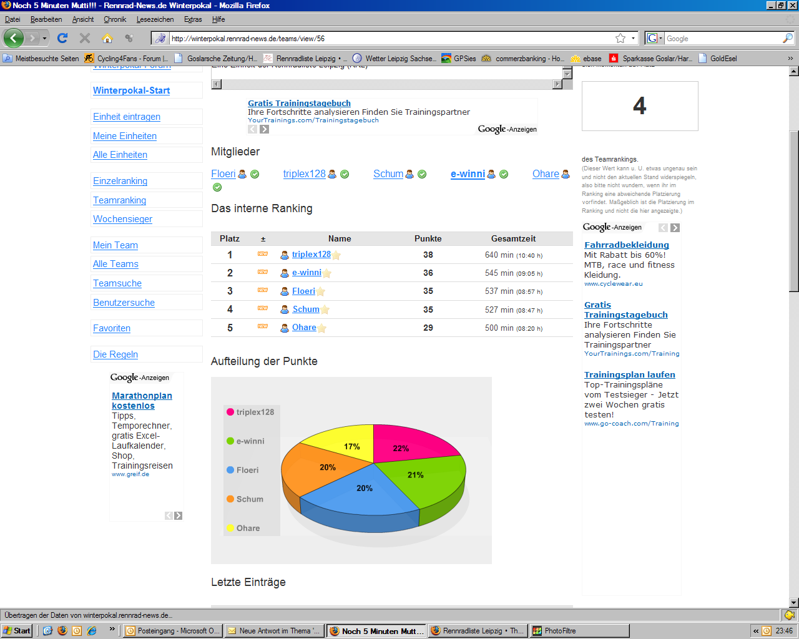Toggle the green checkmark beside Schum
799x639 pixels.
click(422, 175)
